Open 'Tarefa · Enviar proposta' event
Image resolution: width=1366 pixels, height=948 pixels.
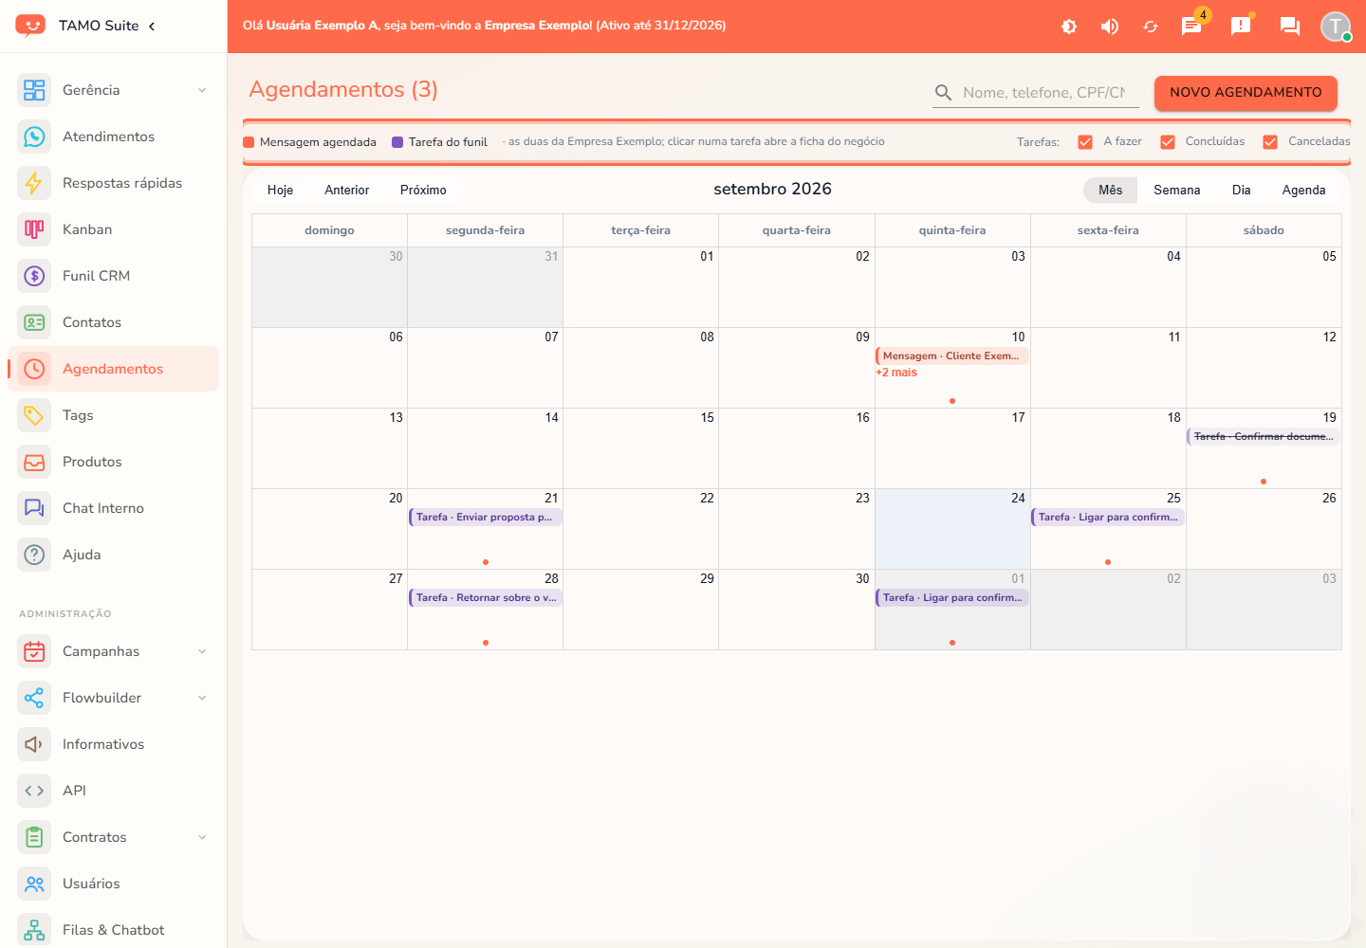click(486, 518)
